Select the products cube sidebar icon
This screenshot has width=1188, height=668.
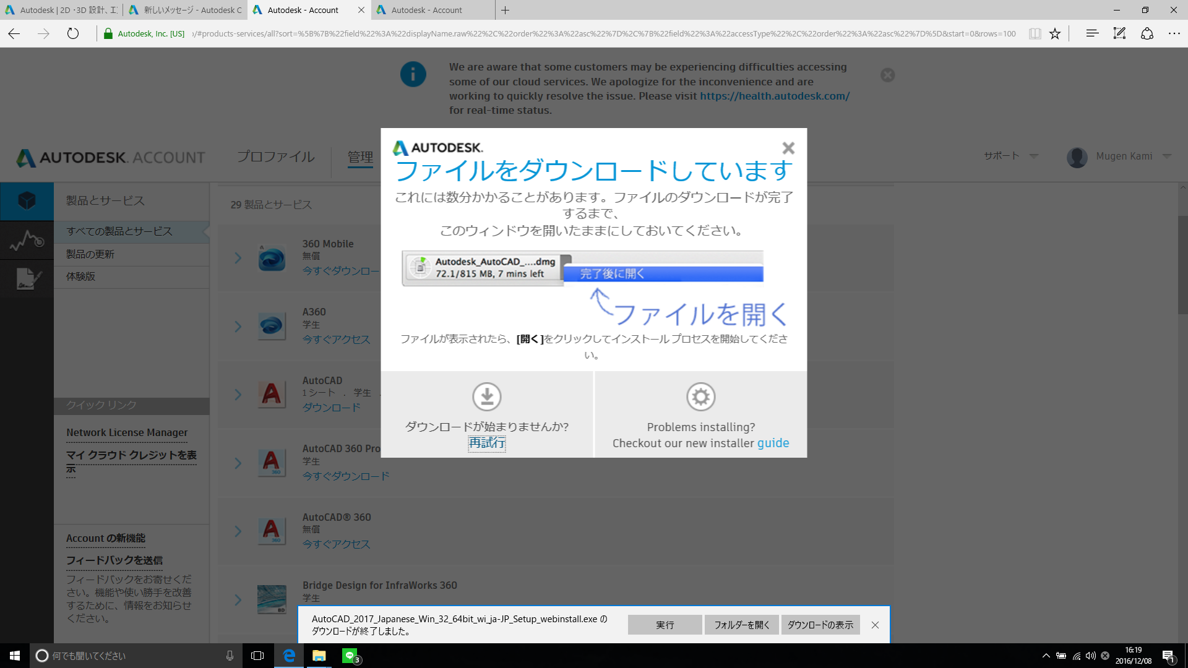(27, 201)
